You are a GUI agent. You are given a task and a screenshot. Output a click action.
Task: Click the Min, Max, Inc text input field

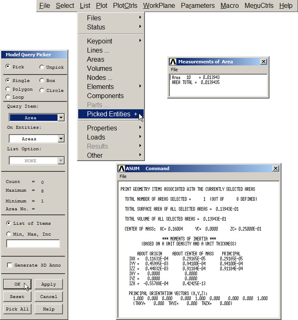pyautogui.click(x=33, y=244)
